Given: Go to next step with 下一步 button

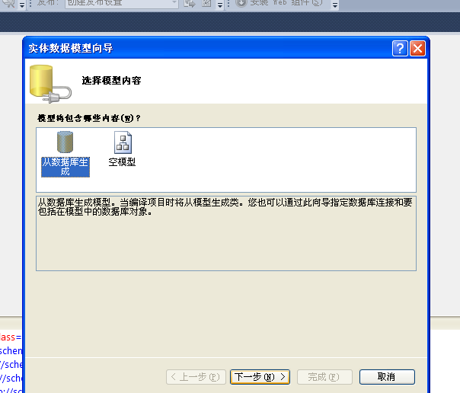Looking at the screenshot, I should 260,377.
